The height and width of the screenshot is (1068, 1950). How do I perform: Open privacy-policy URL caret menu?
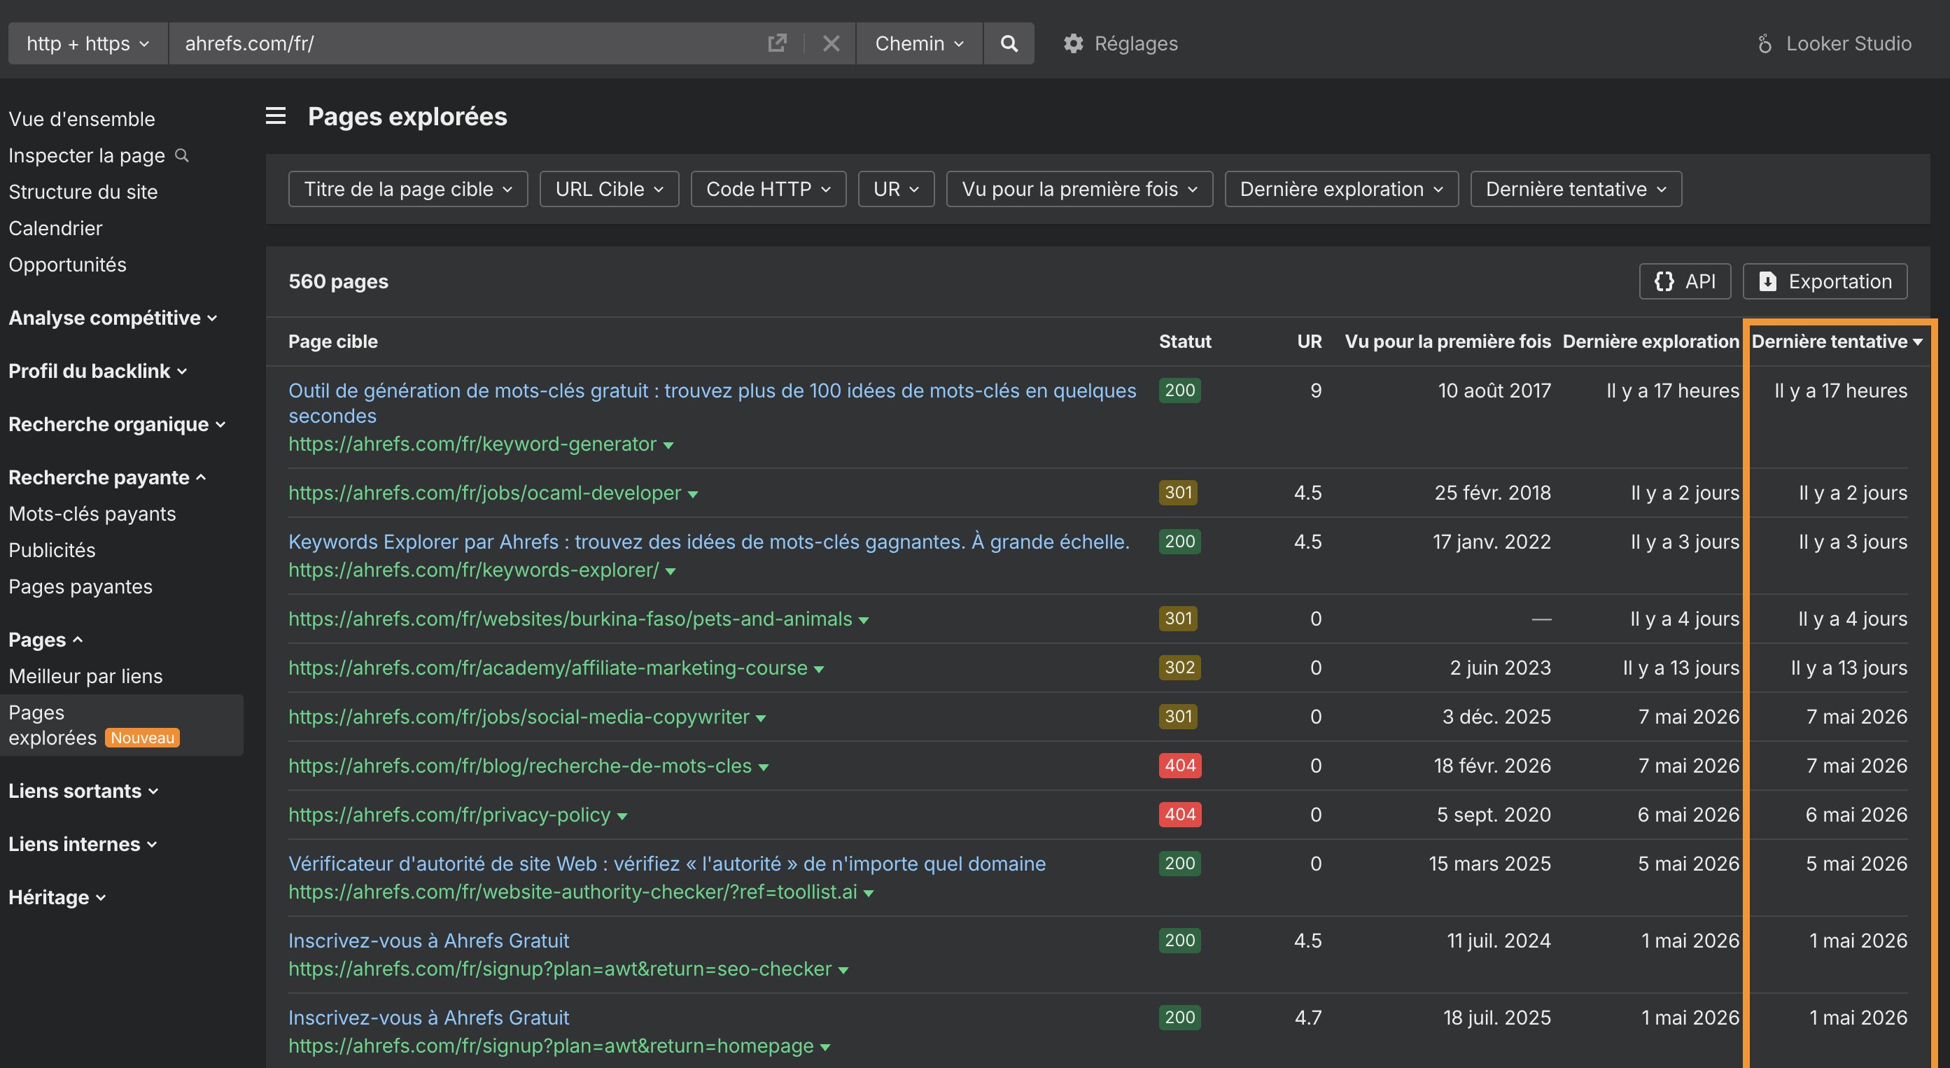(622, 817)
